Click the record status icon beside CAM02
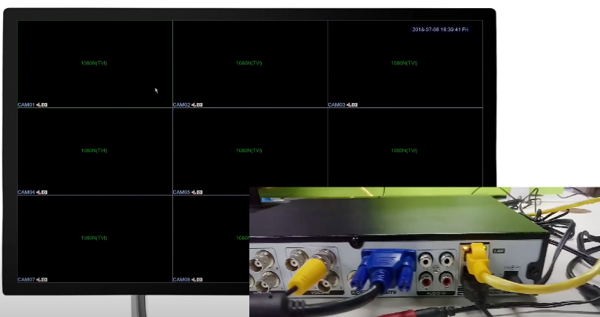The height and width of the screenshot is (317, 600). (200, 105)
